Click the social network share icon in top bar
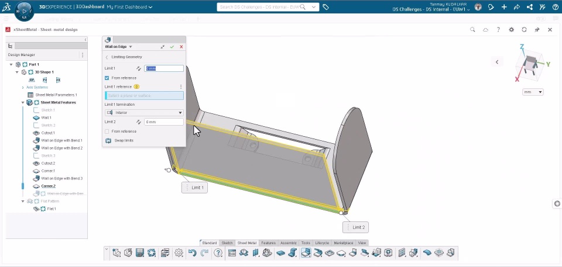Viewport: 562px width, 267px height. 529,7
